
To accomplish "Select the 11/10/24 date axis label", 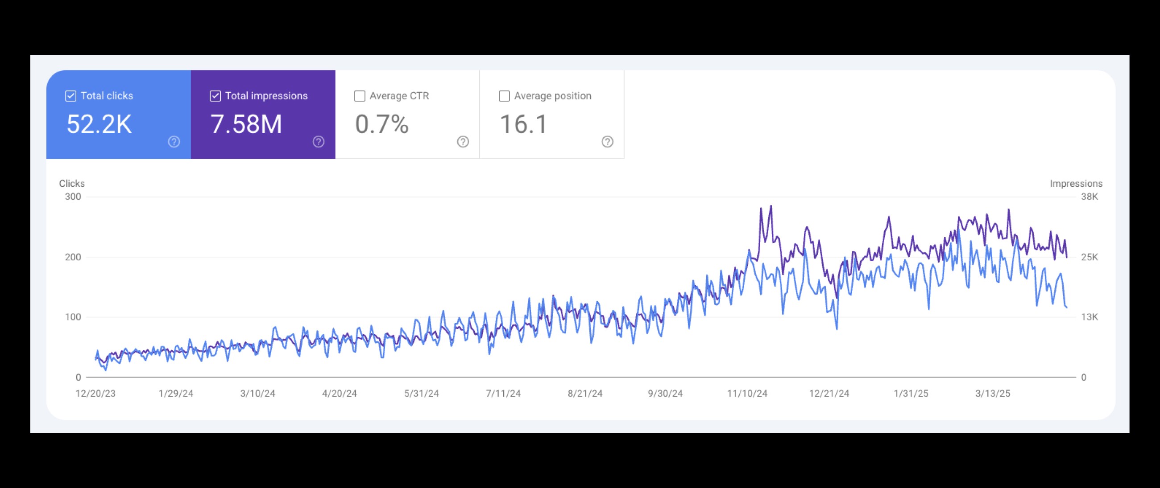I will pyautogui.click(x=747, y=394).
